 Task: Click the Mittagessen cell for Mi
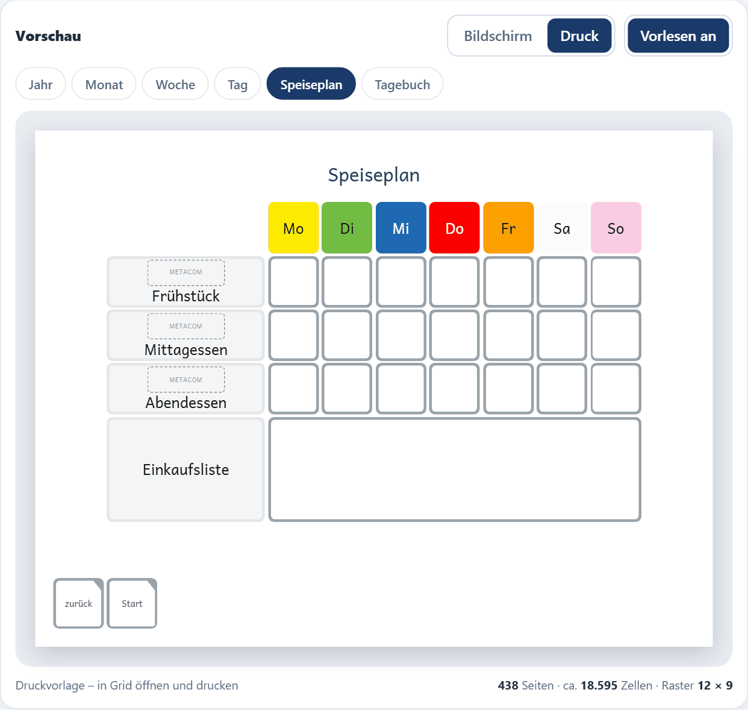point(401,336)
